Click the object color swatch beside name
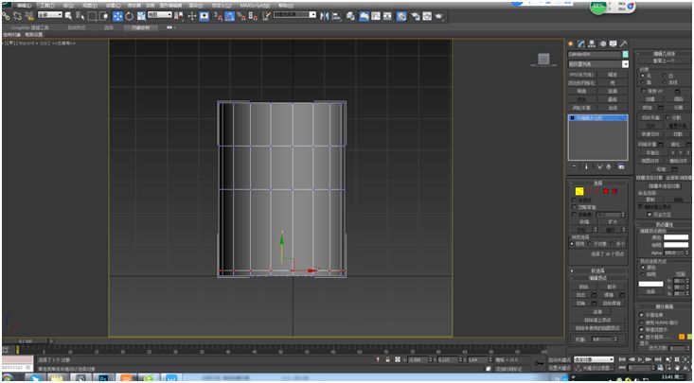This screenshot has height=383, width=694. click(x=626, y=55)
